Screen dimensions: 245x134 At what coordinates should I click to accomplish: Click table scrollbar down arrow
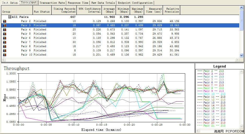pos(241,55)
